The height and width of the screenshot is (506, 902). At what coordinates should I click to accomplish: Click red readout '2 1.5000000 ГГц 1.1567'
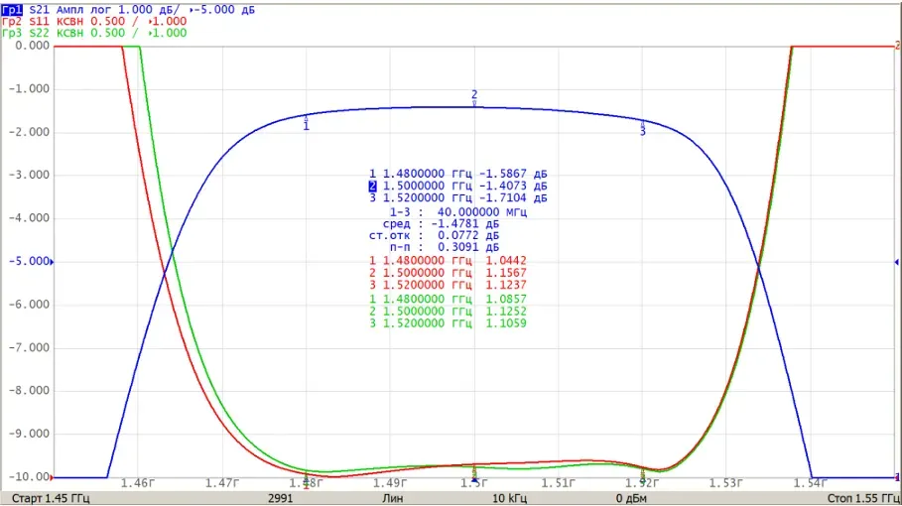[x=448, y=273]
